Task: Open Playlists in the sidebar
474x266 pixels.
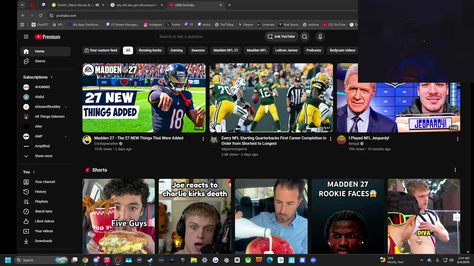Action: (45, 201)
